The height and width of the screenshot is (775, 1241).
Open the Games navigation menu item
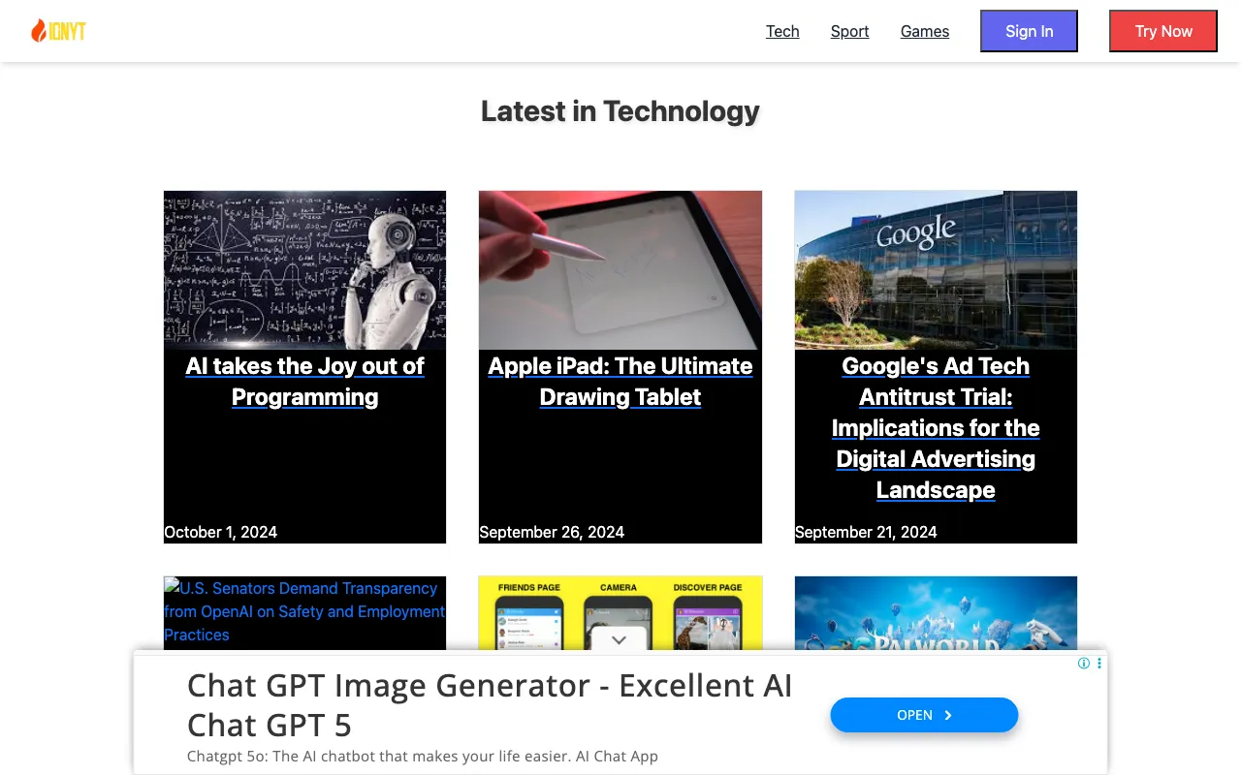coord(925,31)
